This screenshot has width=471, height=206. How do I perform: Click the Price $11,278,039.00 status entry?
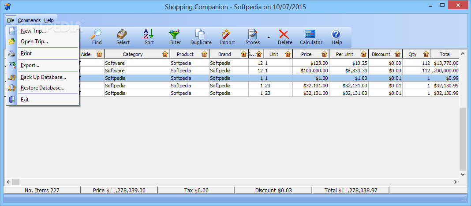pos(119,191)
